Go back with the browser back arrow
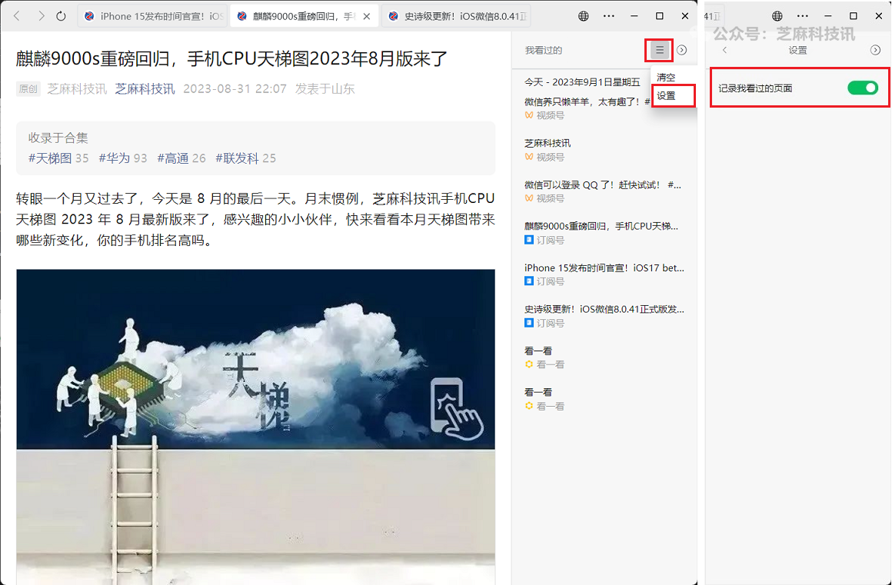 (x=17, y=16)
